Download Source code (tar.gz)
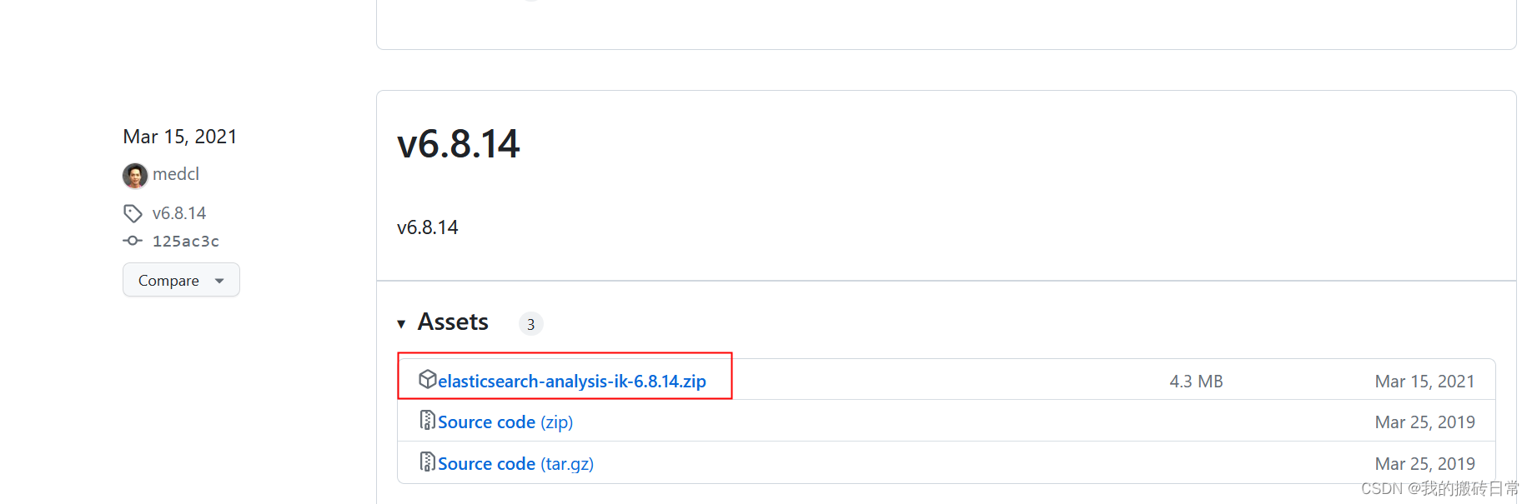The image size is (1532, 504). 515,463
